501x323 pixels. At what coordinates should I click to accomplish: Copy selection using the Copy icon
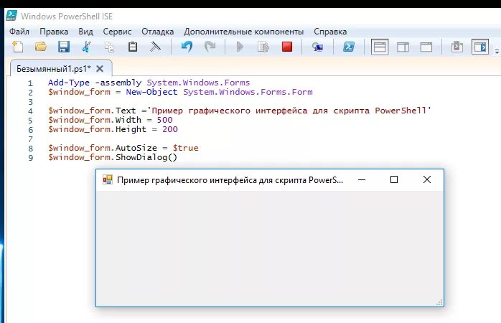point(109,47)
